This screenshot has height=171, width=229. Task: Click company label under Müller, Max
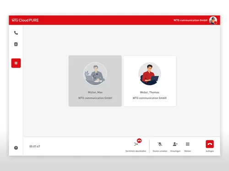95,98
